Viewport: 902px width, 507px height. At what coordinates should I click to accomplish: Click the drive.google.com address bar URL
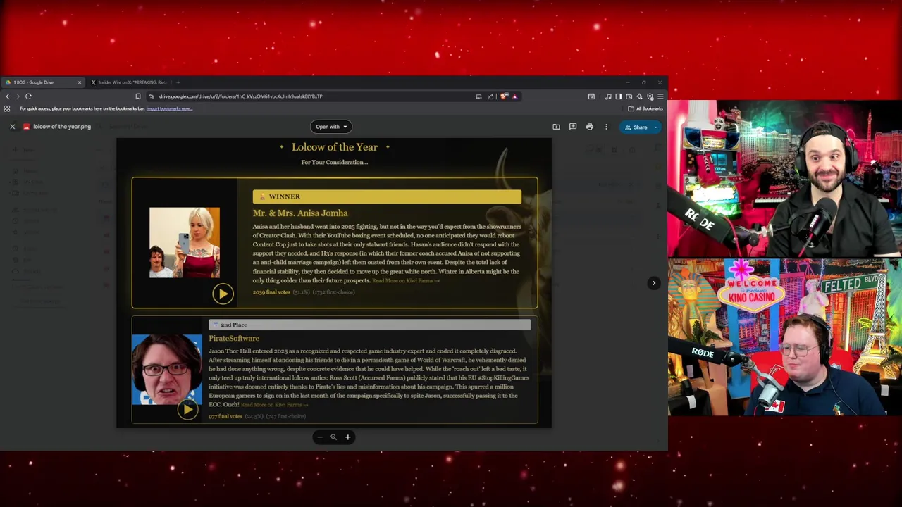(x=240, y=96)
